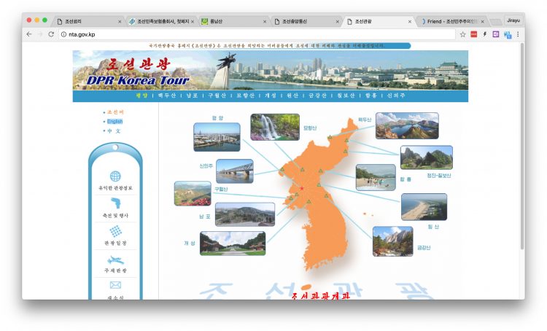Open the red extension icon in toolbar
Screen dimensions: 547x331
[473, 34]
